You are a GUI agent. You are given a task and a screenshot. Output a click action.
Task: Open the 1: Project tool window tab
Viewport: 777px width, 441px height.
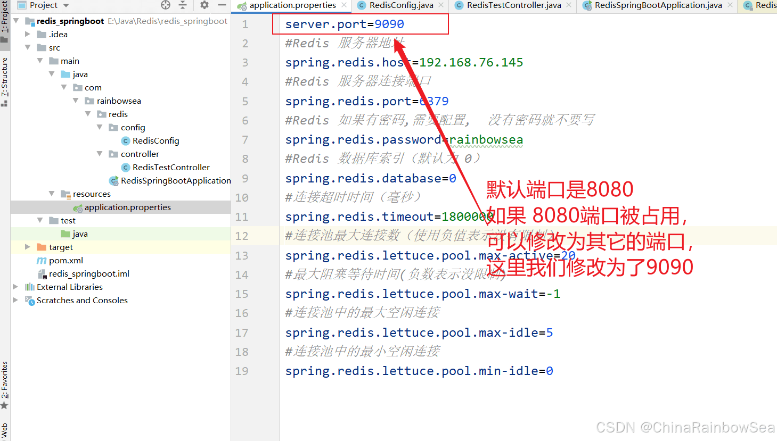[5, 18]
